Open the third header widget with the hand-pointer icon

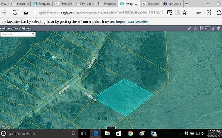[201, 28]
